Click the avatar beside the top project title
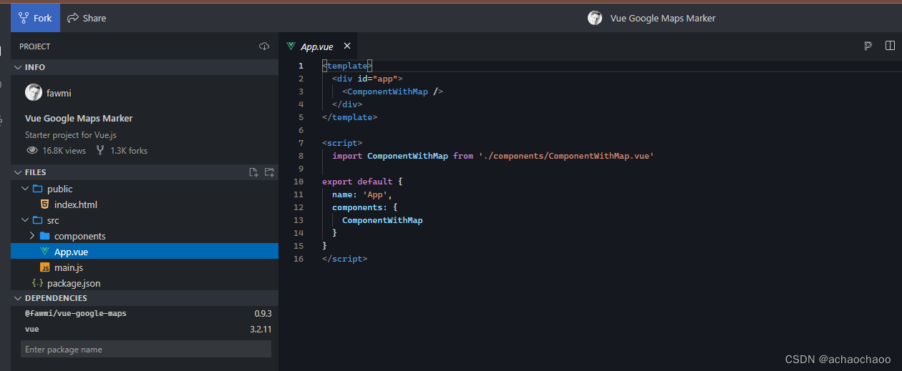Image resolution: width=902 pixels, height=371 pixels. coord(595,18)
